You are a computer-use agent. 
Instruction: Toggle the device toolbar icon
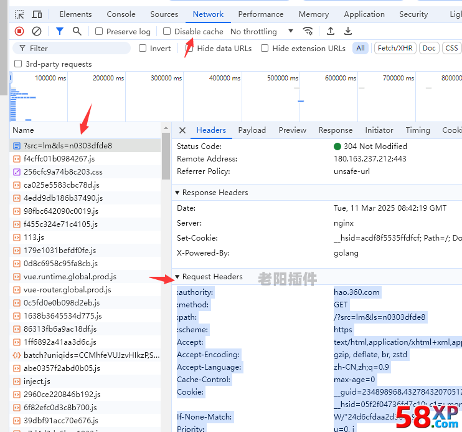(x=37, y=14)
